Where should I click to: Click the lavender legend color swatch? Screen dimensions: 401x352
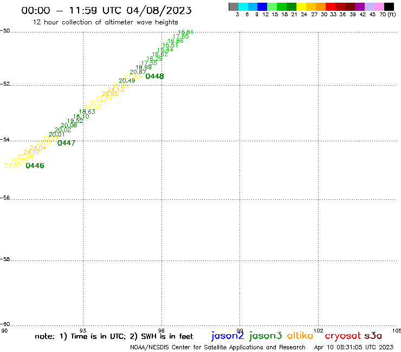(x=369, y=7)
